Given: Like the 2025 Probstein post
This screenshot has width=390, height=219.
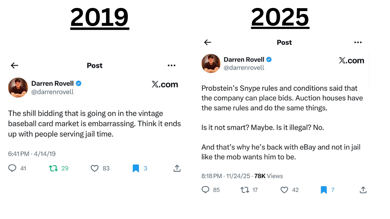Looking at the screenshot, I should point(284,190).
